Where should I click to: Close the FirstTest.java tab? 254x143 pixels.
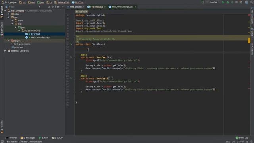[105, 7]
